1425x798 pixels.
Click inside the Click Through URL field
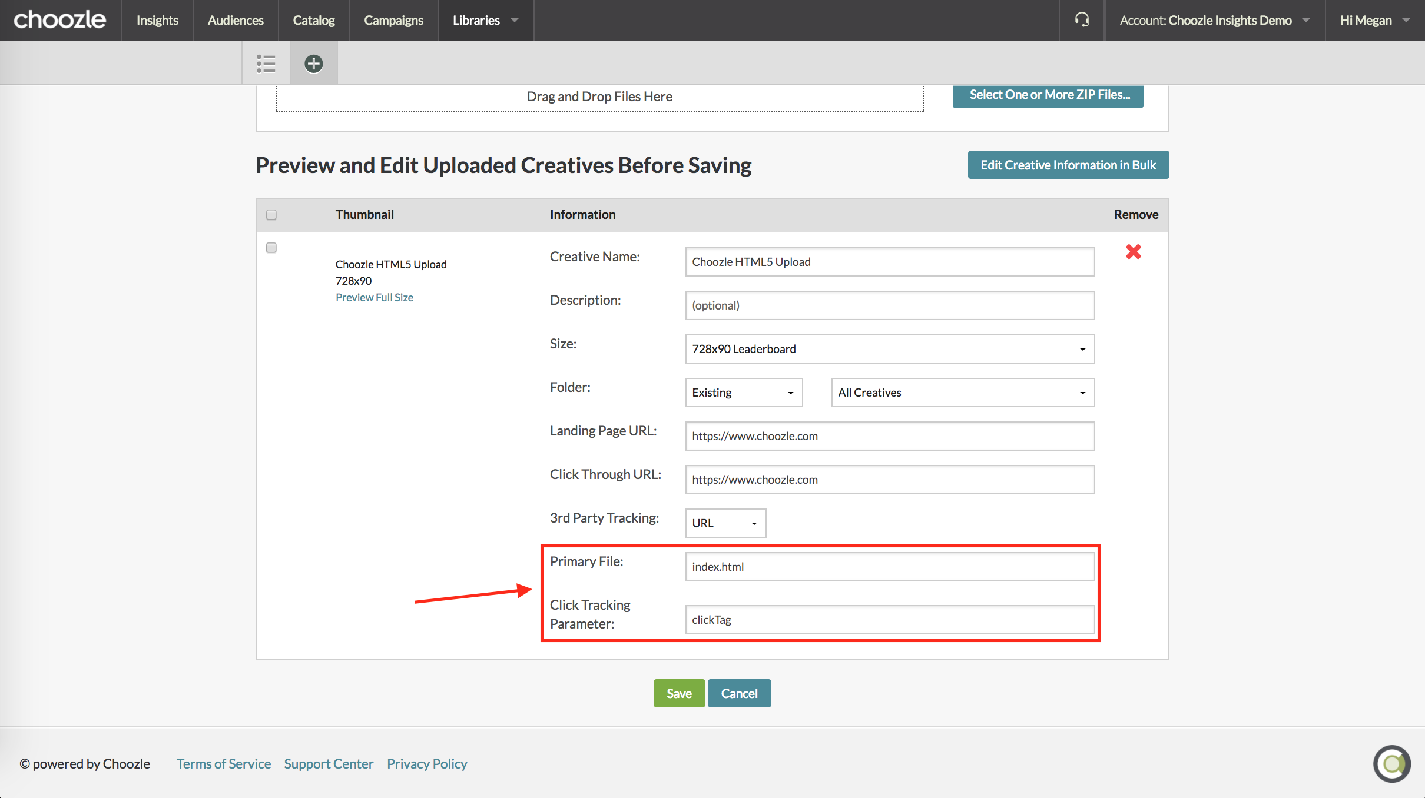click(889, 480)
